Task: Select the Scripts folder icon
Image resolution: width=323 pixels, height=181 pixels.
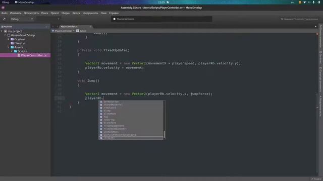Action: point(16,51)
